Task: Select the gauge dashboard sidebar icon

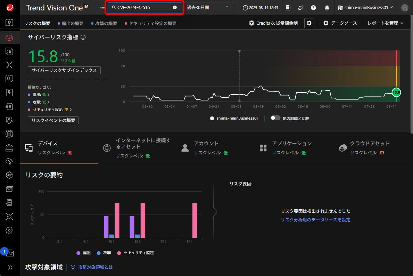Action: [x=9, y=38]
